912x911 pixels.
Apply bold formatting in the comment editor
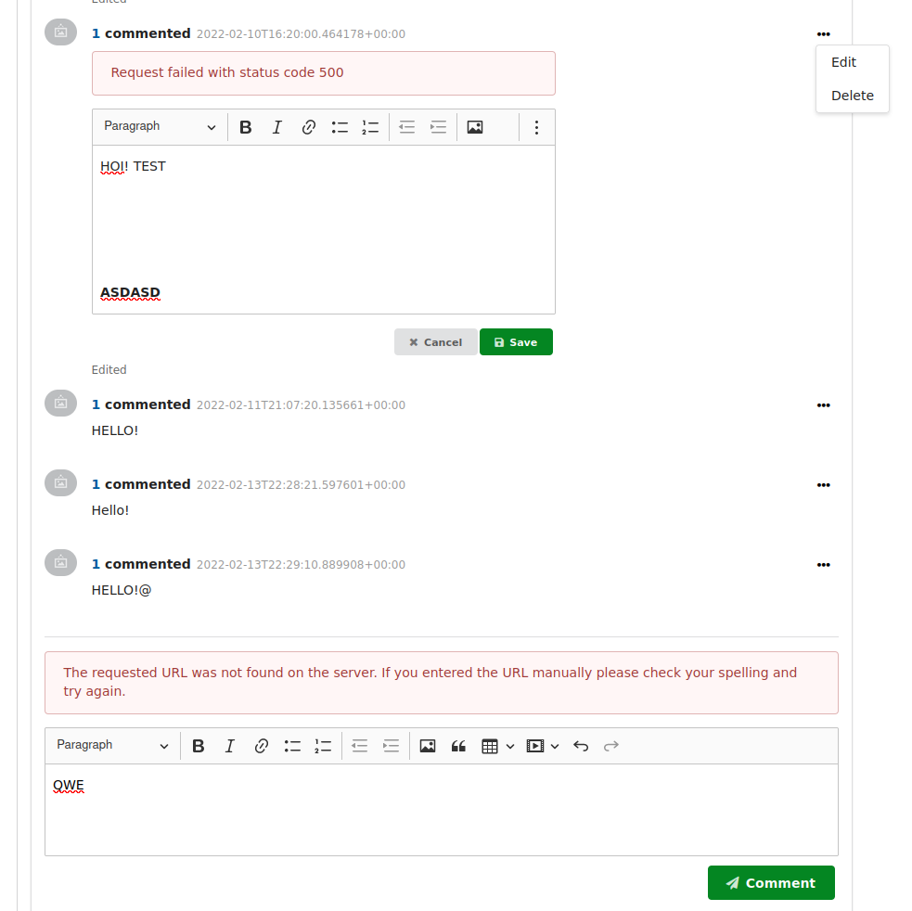[x=198, y=745]
